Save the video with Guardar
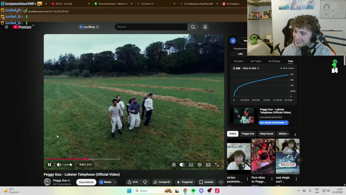The image size is (346, 195). pos(206,182)
